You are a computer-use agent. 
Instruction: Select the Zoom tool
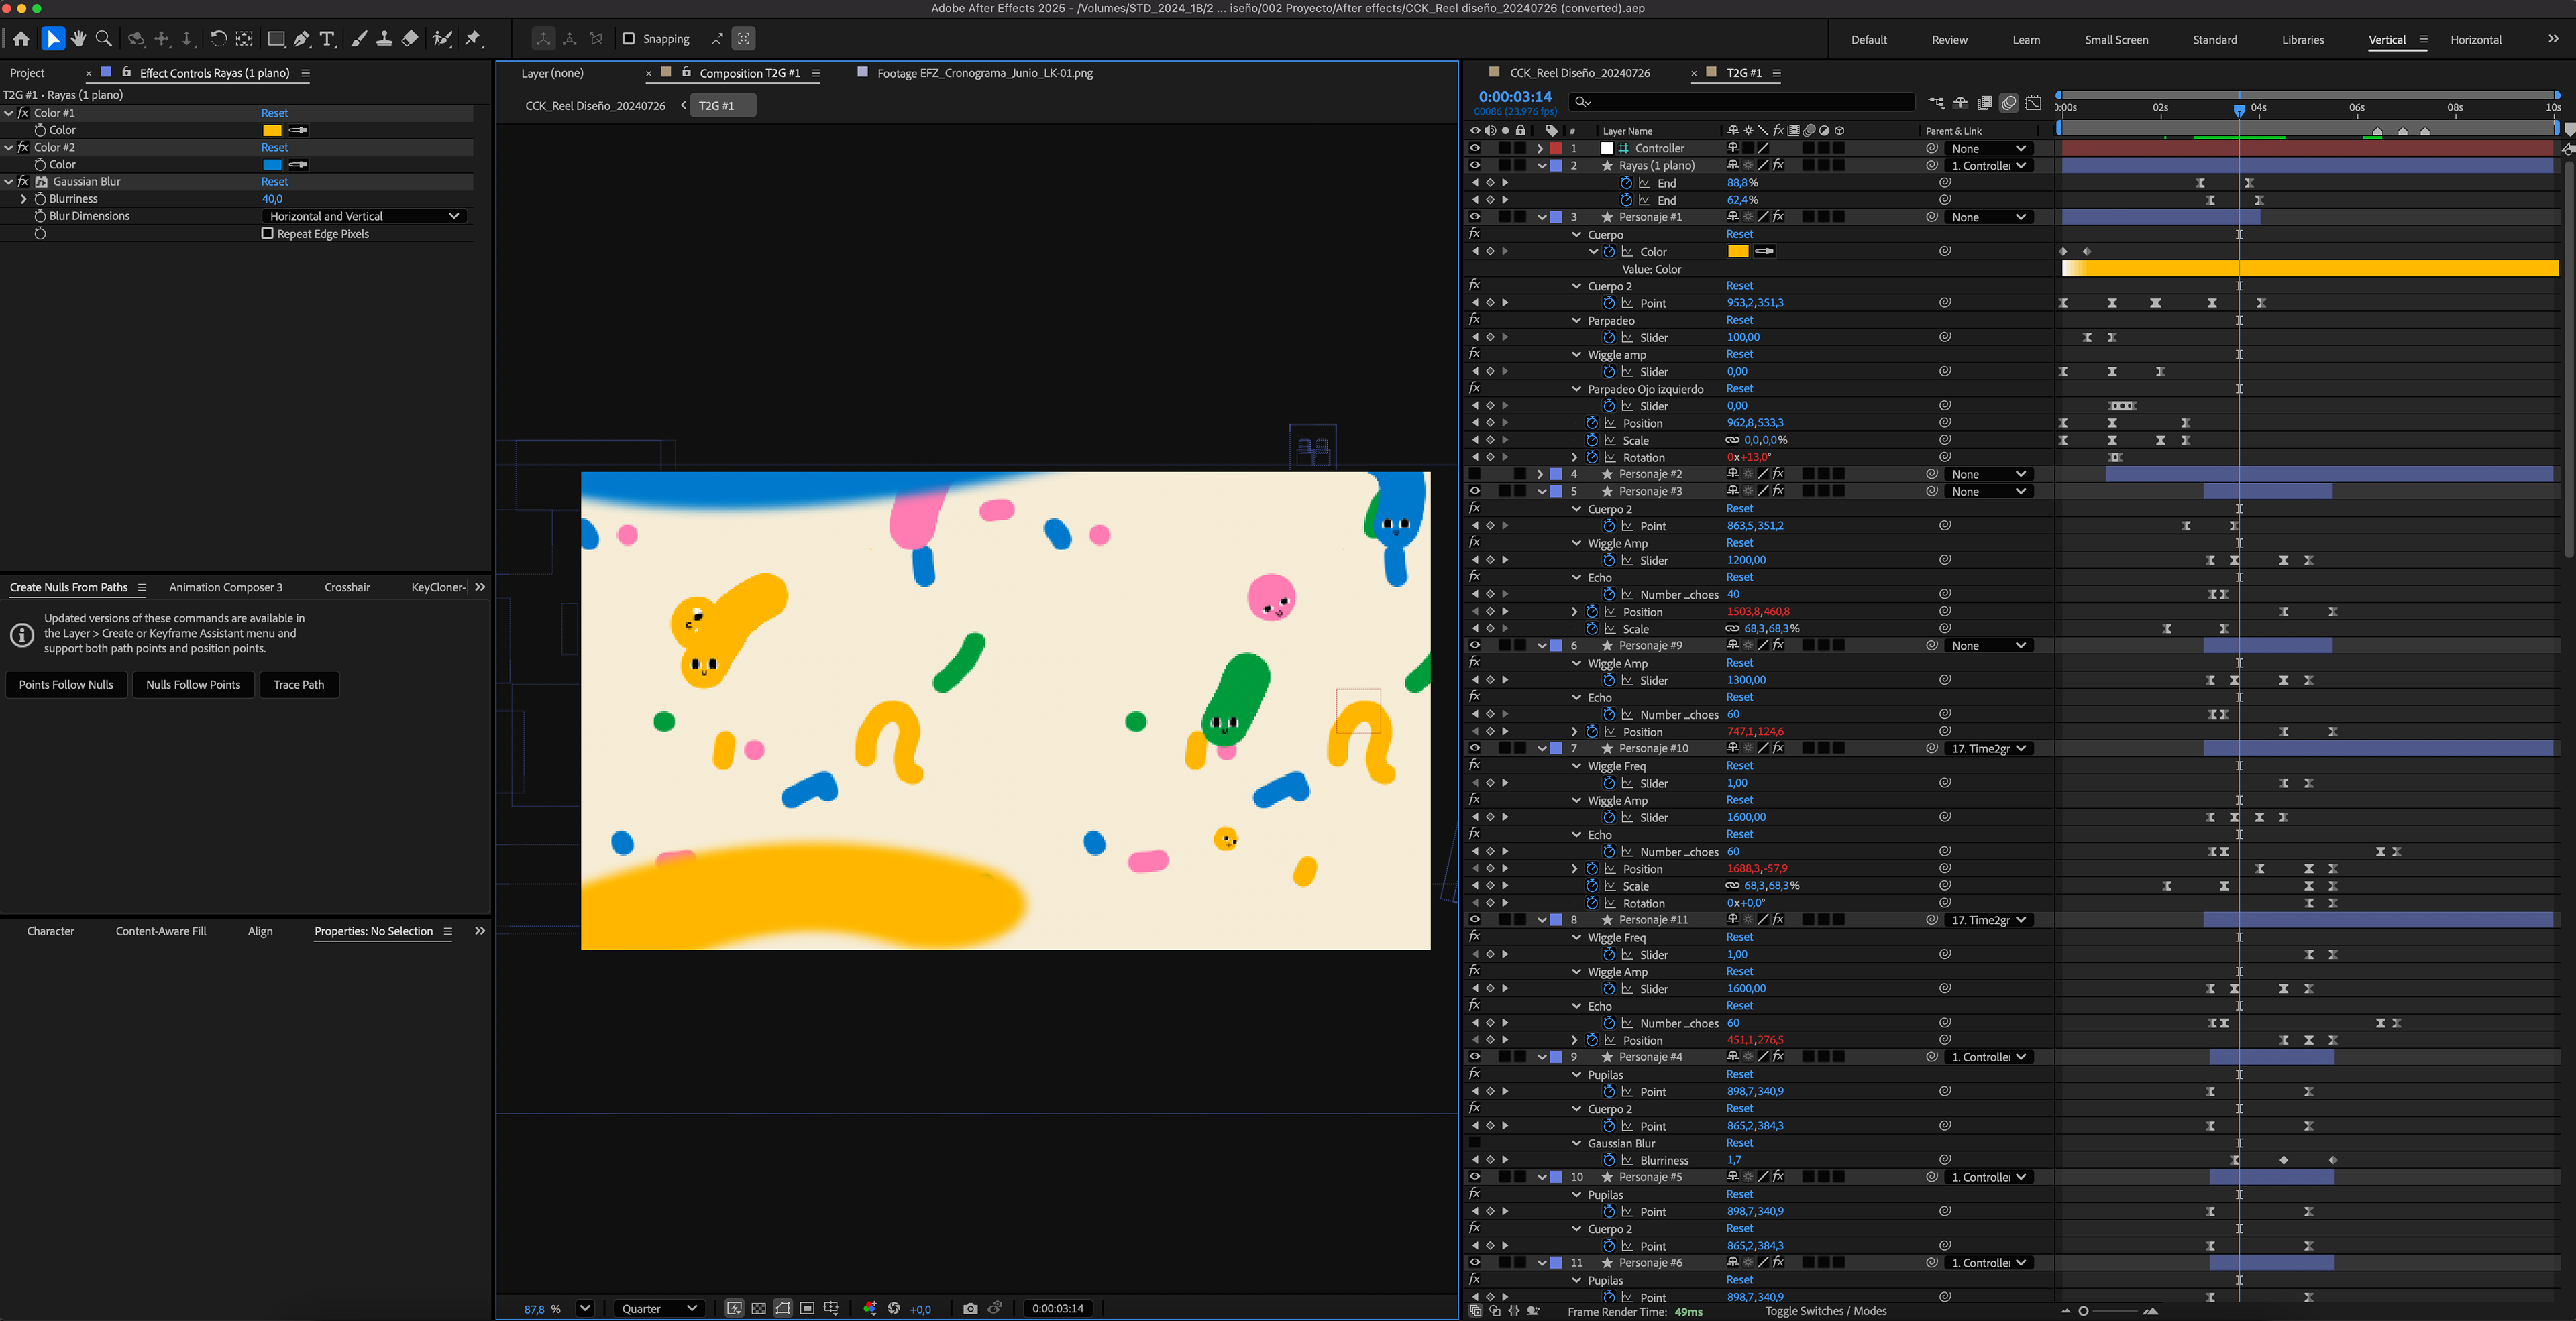[103, 39]
